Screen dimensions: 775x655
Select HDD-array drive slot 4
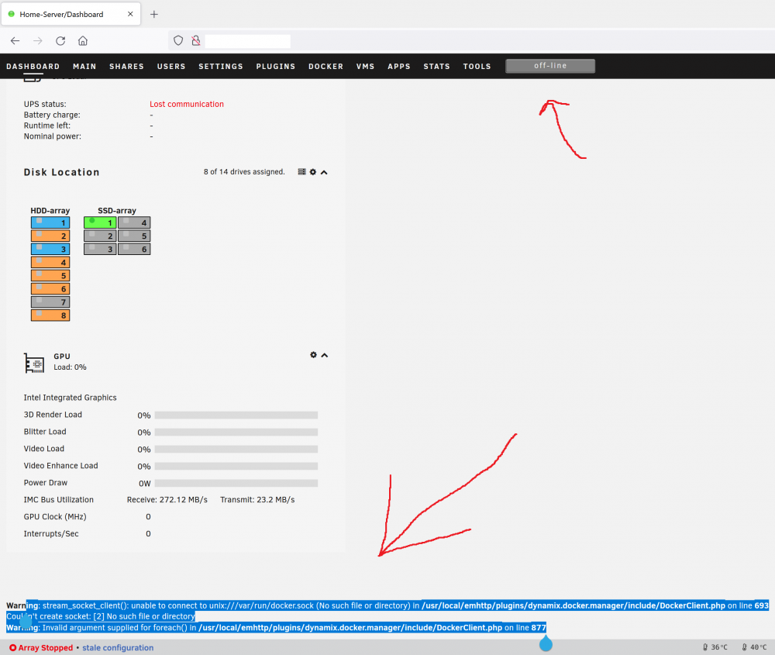click(50, 263)
